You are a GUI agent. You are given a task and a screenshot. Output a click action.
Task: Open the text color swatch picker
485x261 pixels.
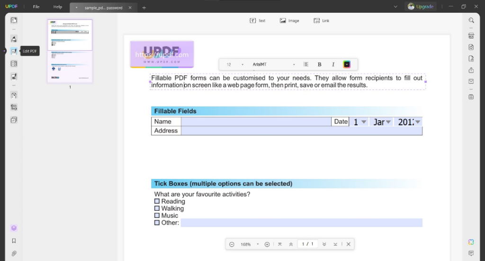(x=347, y=64)
